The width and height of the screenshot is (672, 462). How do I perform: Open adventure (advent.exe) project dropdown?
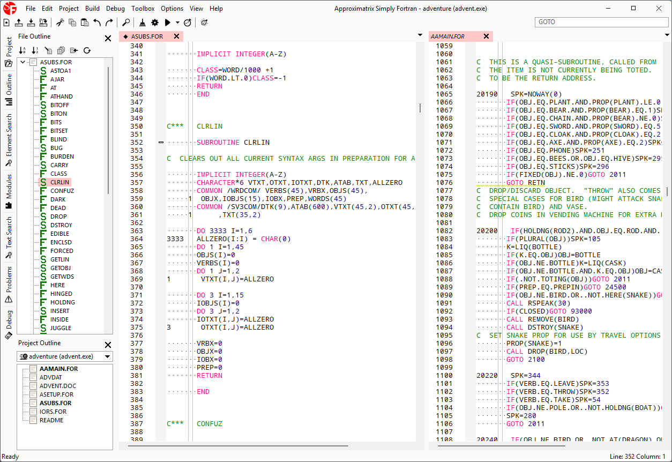pos(64,356)
